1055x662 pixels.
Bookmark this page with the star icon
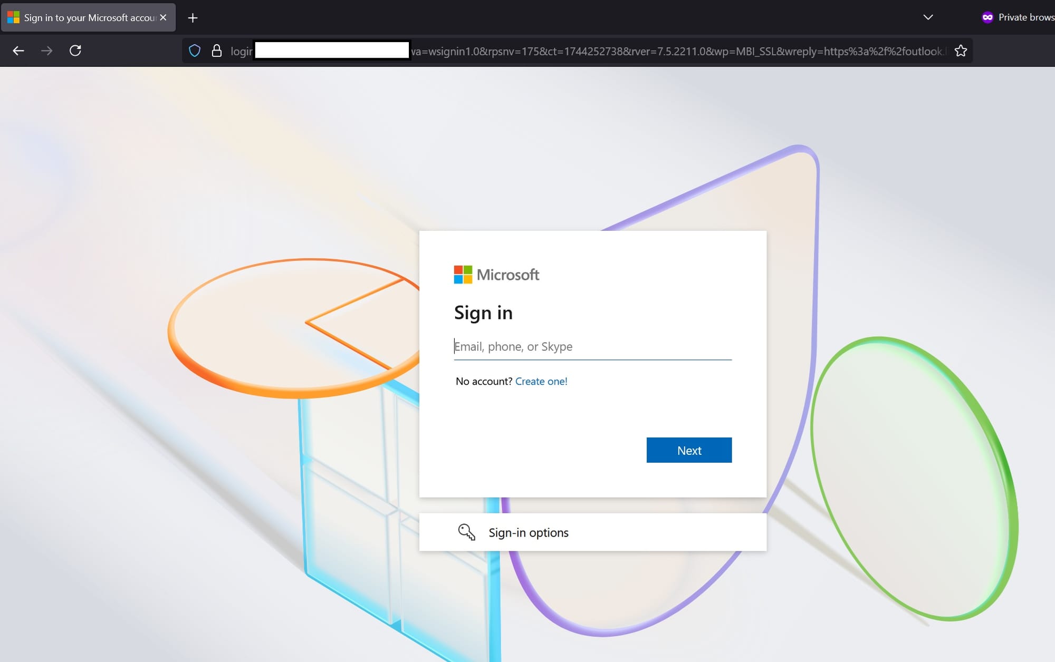[x=961, y=51]
